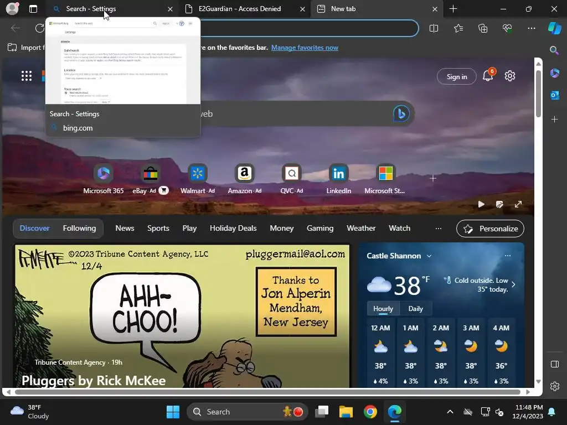Select the Following feed tab
567x425 pixels.
(x=79, y=228)
